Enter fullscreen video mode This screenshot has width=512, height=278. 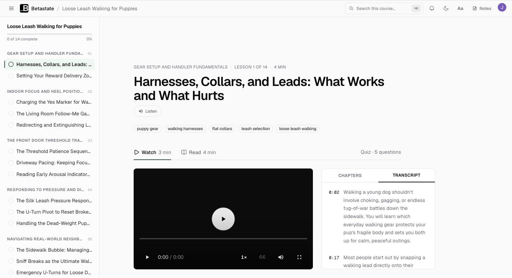pyautogui.click(x=299, y=257)
